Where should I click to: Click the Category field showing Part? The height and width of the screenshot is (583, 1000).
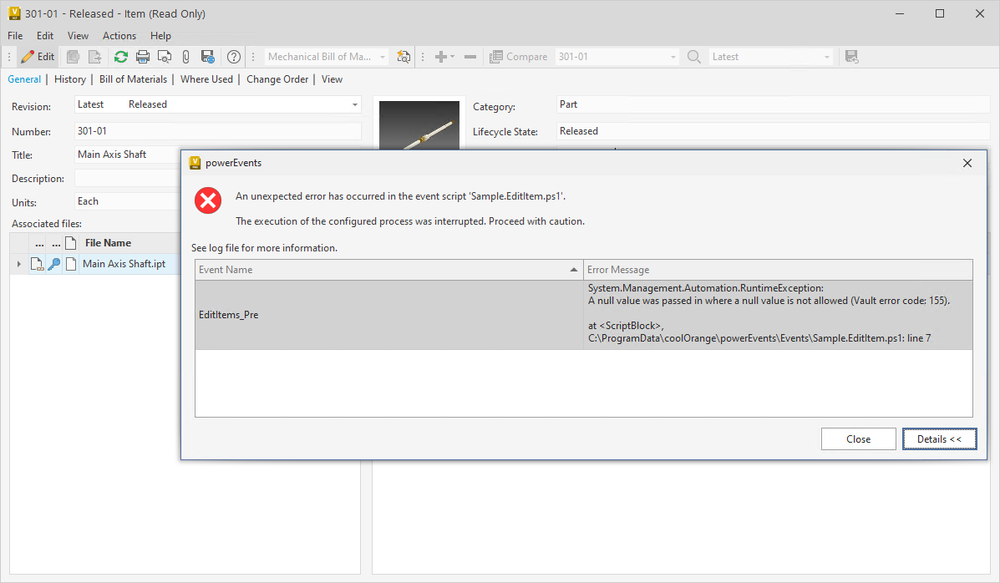(773, 104)
